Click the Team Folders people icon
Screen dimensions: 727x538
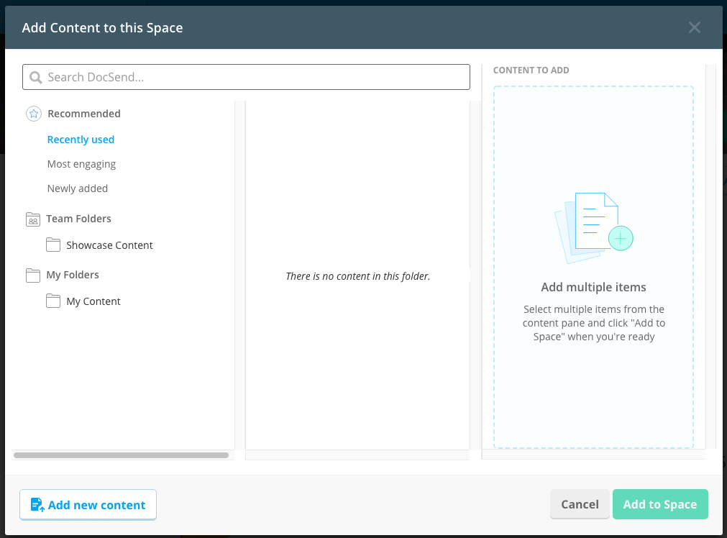pyautogui.click(x=33, y=219)
